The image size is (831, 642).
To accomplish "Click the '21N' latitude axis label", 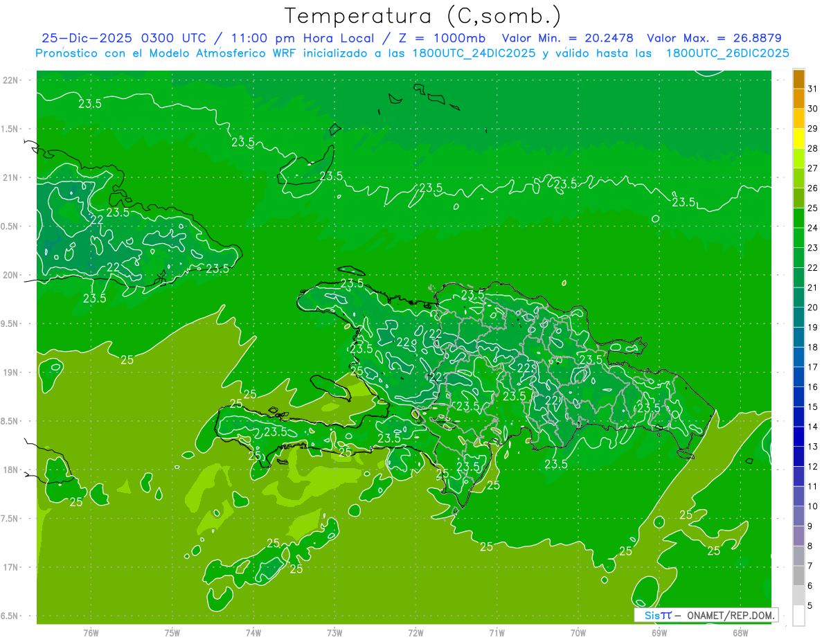I will [x=11, y=177].
